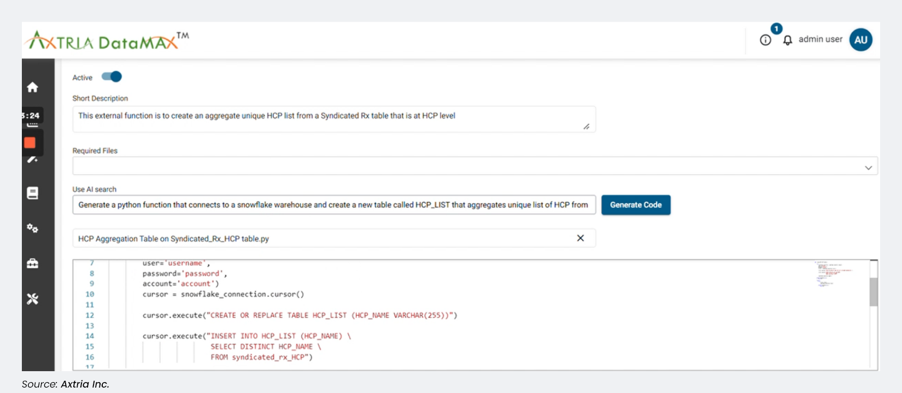
Task: Click the orange stop recording square
Action: 30,143
